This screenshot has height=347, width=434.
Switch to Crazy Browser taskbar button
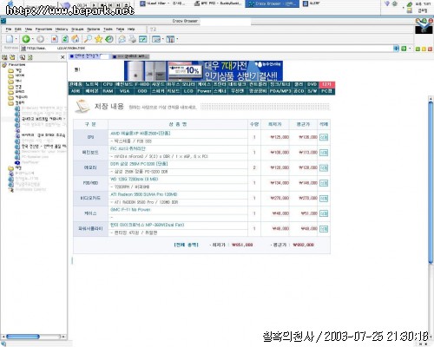coord(272,3)
